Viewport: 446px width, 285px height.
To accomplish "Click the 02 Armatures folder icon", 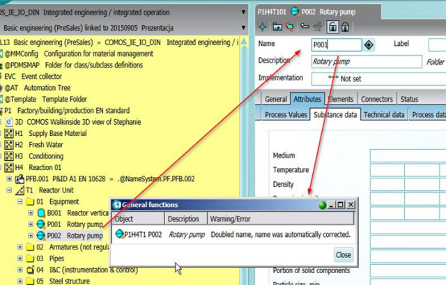I will (30, 247).
